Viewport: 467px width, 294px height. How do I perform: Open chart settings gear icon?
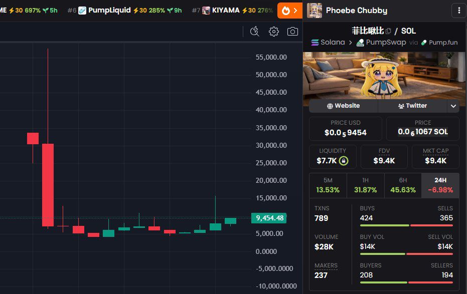(x=274, y=31)
